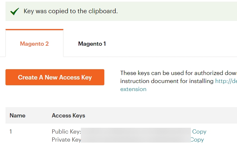This screenshot has height=158, width=237.
Task: Copy the Public Key
Action: [199, 132]
